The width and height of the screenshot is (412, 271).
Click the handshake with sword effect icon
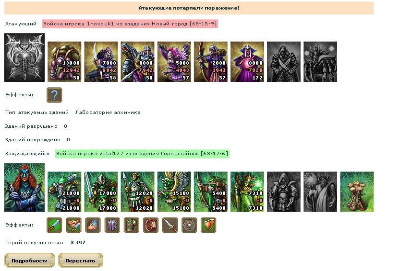[x=73, y=225]
